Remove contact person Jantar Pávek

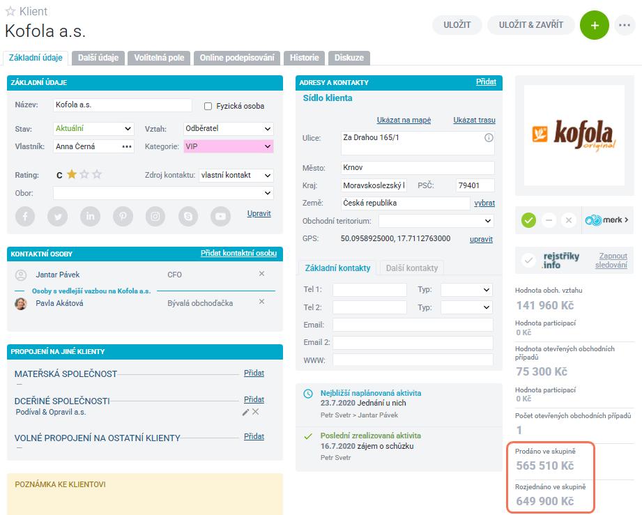coord(261,273)
